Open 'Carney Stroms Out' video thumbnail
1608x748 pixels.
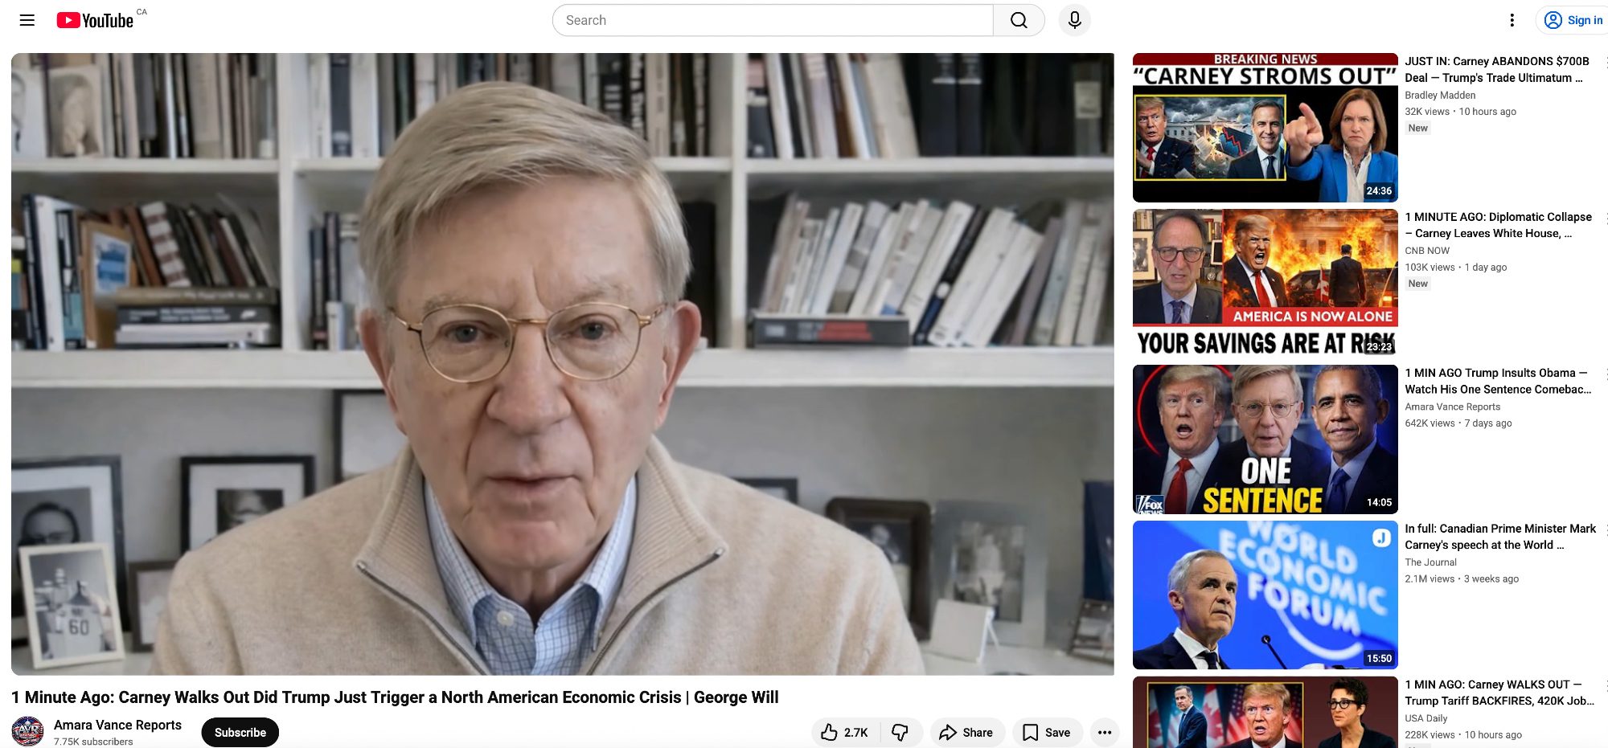point(1265,128)
